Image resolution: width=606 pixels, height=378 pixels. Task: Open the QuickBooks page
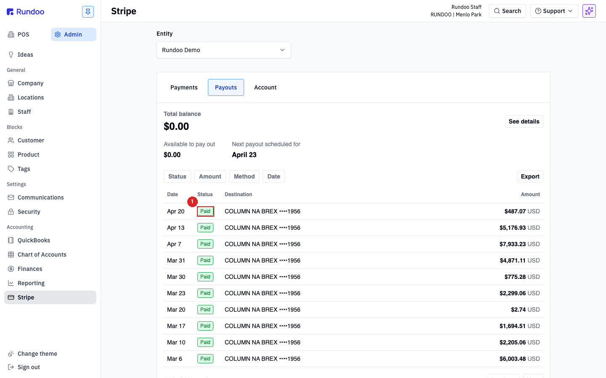[50, 240]
